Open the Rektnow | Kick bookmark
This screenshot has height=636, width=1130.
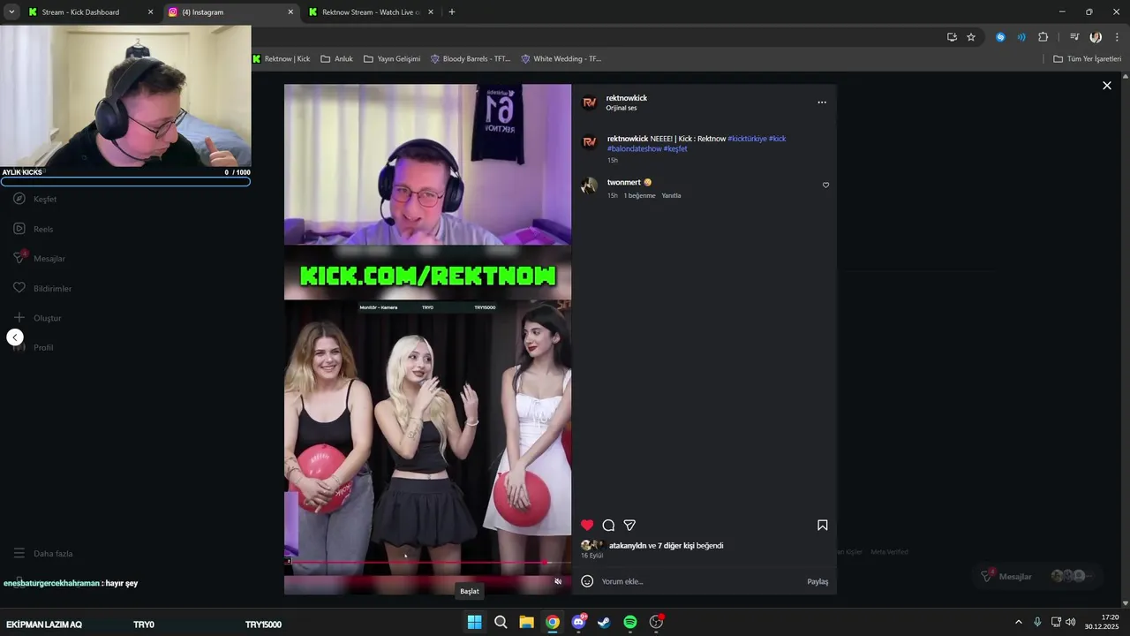282,59
